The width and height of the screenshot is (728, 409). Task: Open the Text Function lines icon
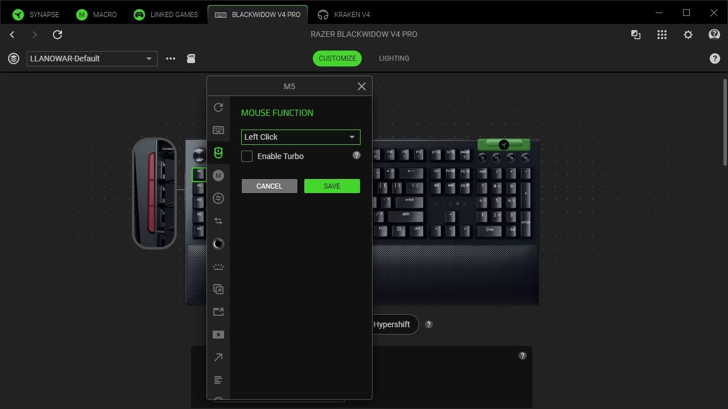(x=218, y=380)
